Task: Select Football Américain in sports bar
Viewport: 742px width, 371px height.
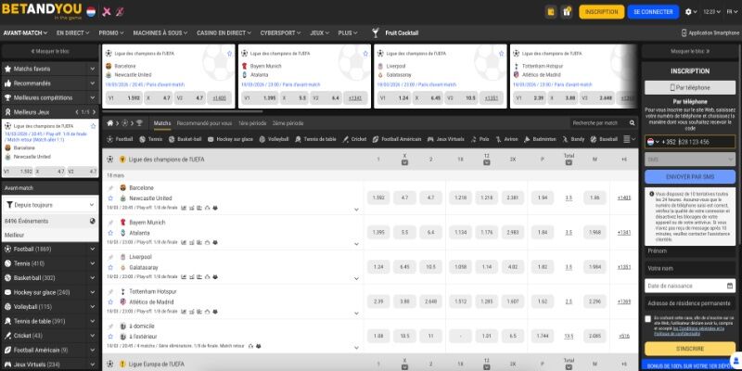Action: click(x=397, y=139)
